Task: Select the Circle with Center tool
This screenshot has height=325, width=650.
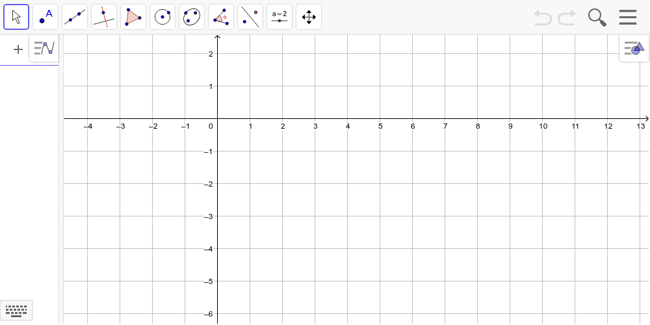Action: tap(162, 17)
